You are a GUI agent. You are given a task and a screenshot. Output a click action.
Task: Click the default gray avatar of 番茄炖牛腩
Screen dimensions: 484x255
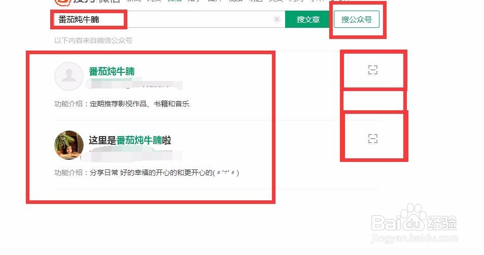tap(69, 76)
